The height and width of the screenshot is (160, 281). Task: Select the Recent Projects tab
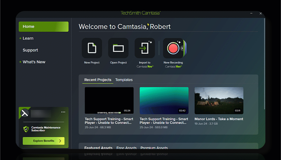98,80
